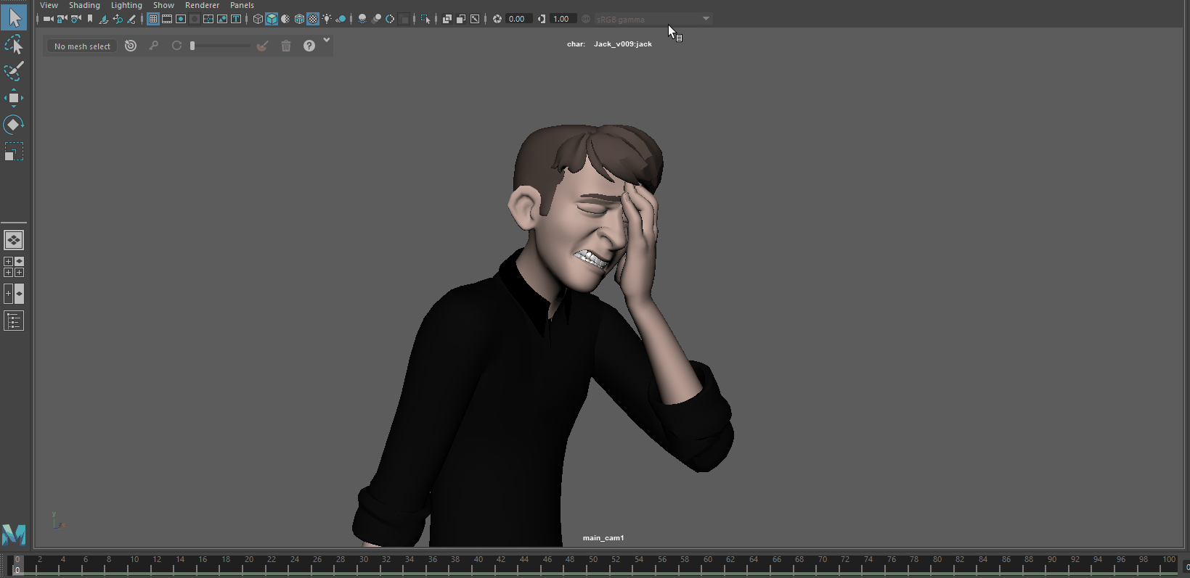Enable wireframe on shaded mode
1190x578 pixels.
pos(299,19)
